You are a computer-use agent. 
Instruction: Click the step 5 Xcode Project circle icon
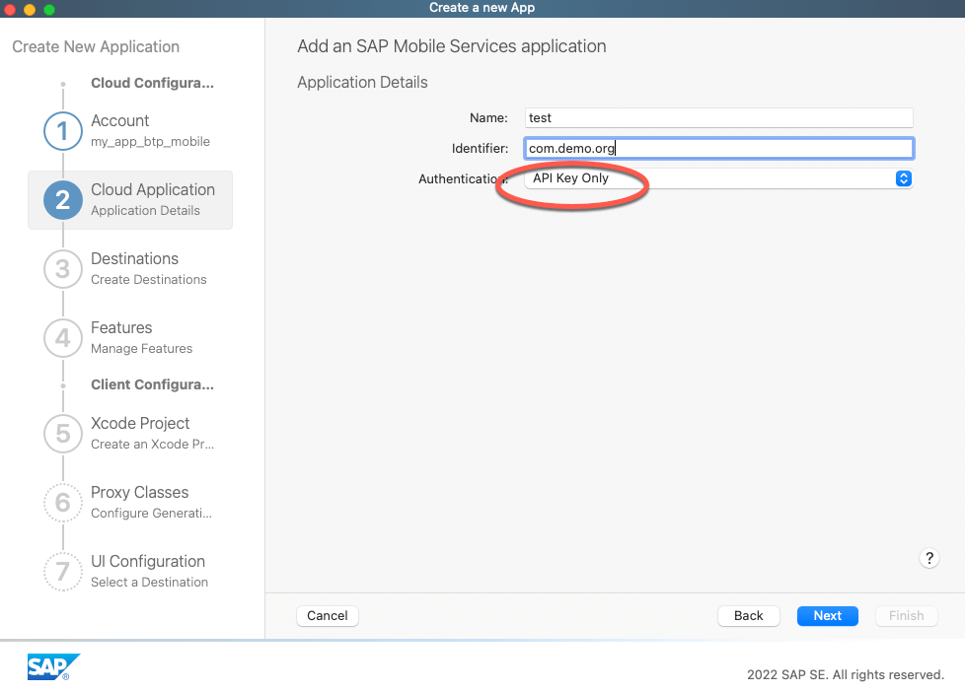(x=63, y=434)
